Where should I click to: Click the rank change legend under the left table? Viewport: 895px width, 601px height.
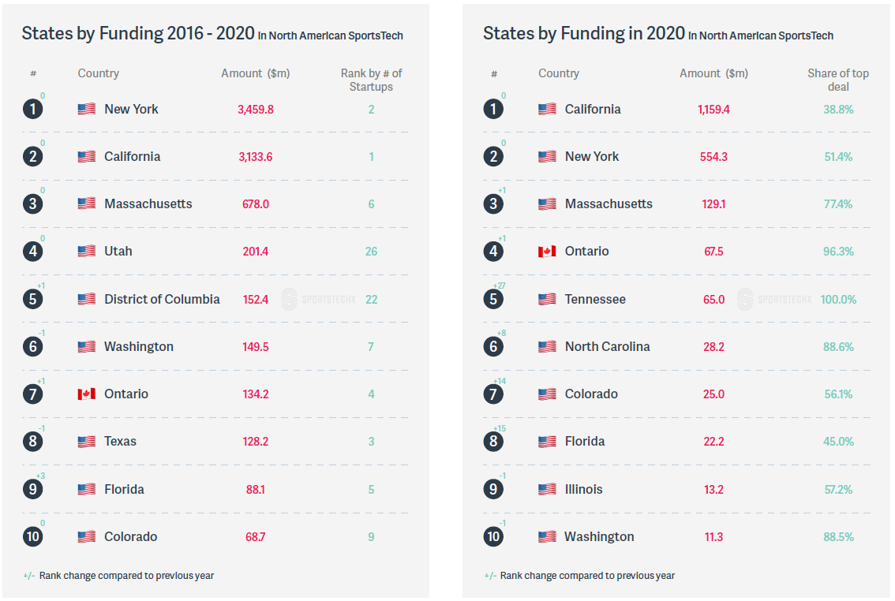coord(118,576)
